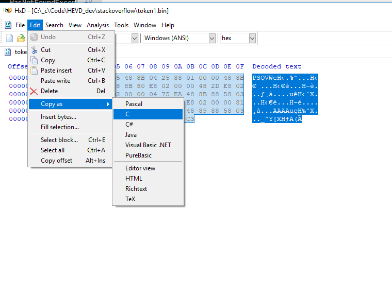Click the HxD document icon beside File
Image resolution: width=392 pixels, height=281 pixels.
tap(8, 25)
